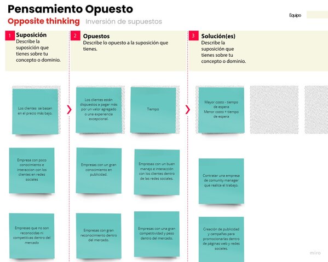Select the 'Los clientes están dispuestos a pagar más' note
The height and width of the screenshot is (262, 328).
(99, 110)
